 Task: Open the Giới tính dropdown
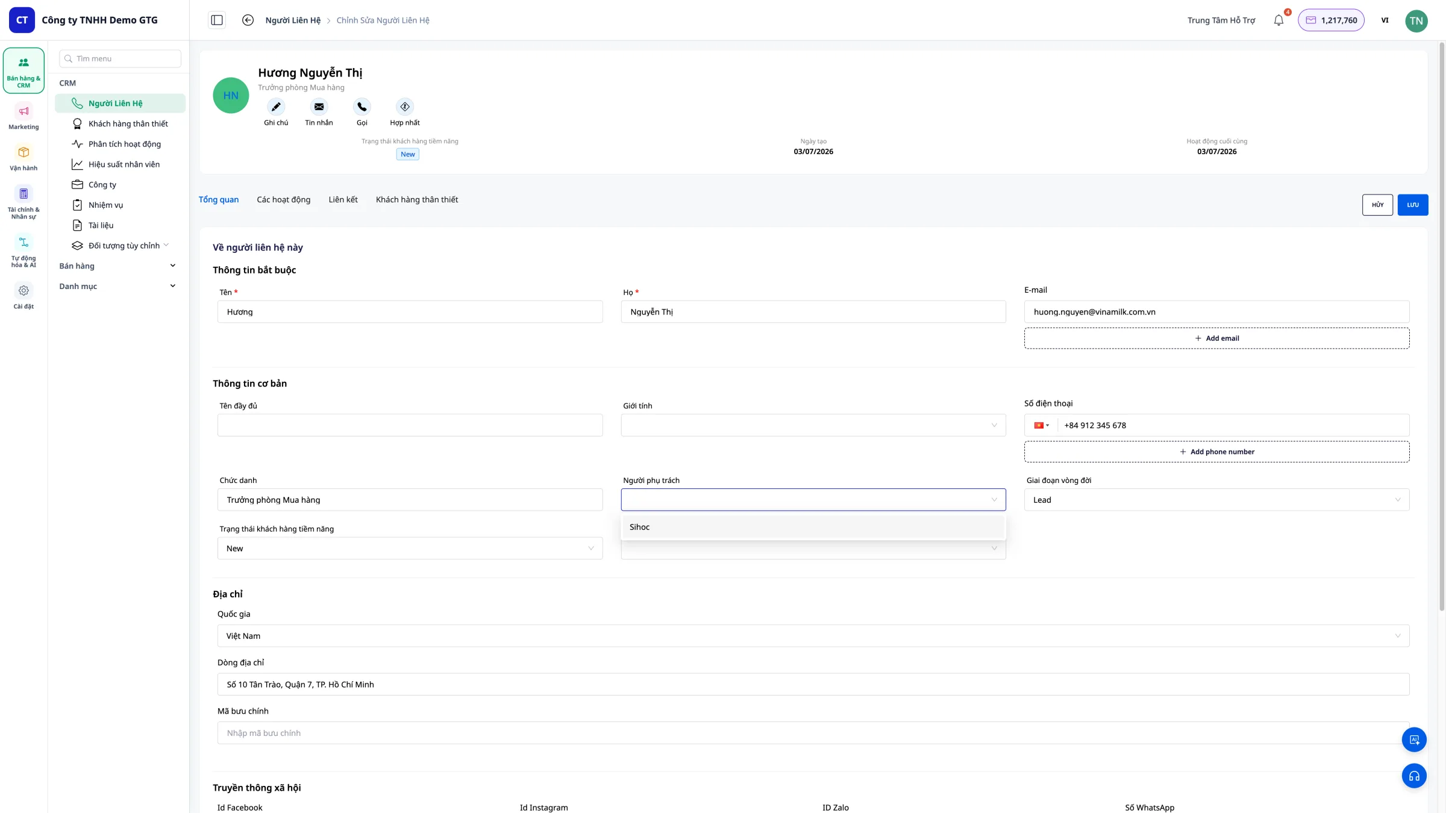[813, 425]
